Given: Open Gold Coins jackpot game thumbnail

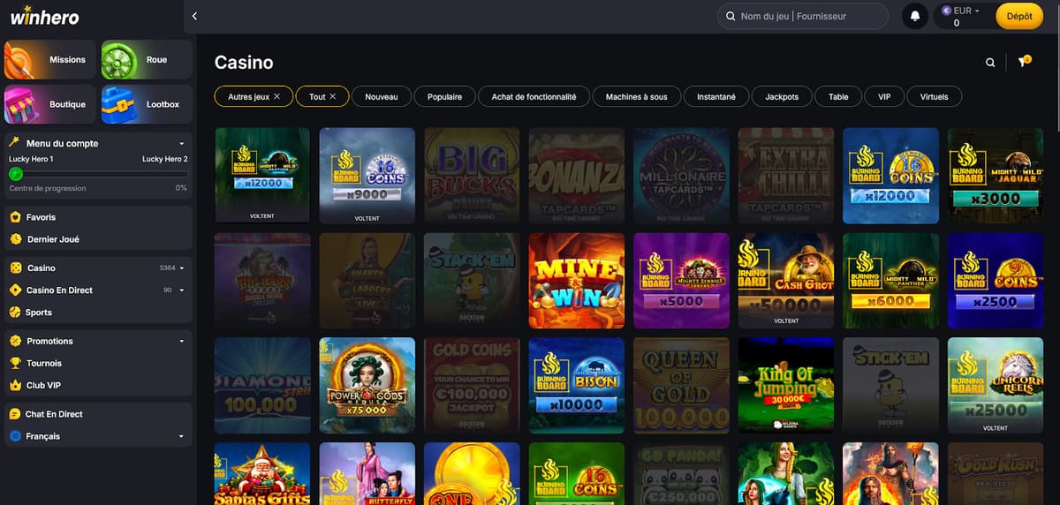Looking at the screenshot, I should point(472,384).
